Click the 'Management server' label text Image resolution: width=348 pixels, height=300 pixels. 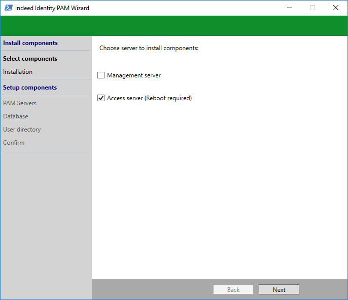pyautogui.click(x=134, y=75)
